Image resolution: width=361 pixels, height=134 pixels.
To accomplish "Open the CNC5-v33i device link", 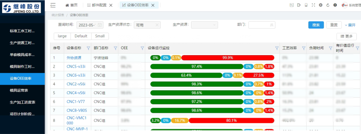I will click(x=76, y=66).
